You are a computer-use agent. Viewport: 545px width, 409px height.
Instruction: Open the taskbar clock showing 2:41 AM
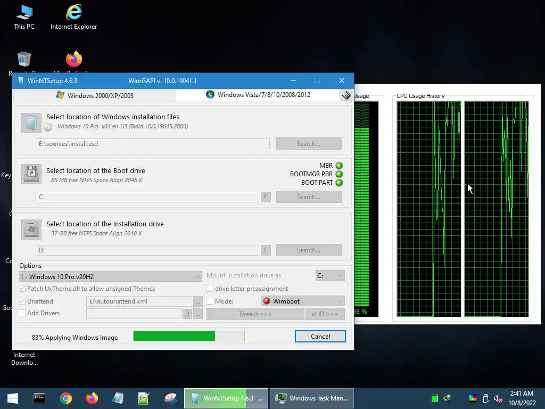coord(522,398)
